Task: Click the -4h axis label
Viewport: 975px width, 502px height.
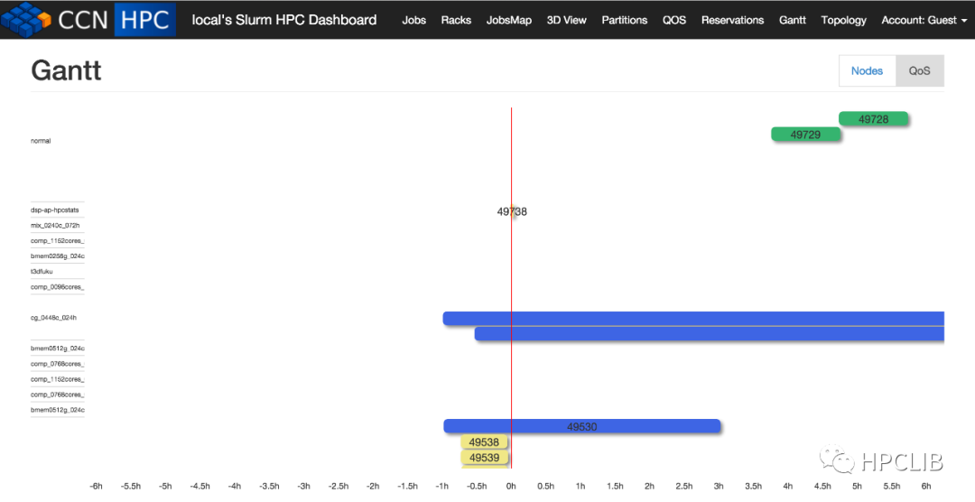Action: (235, 486)
